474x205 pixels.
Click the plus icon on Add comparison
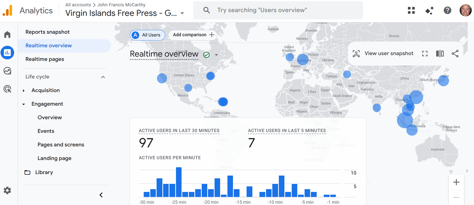coord(212,35)
